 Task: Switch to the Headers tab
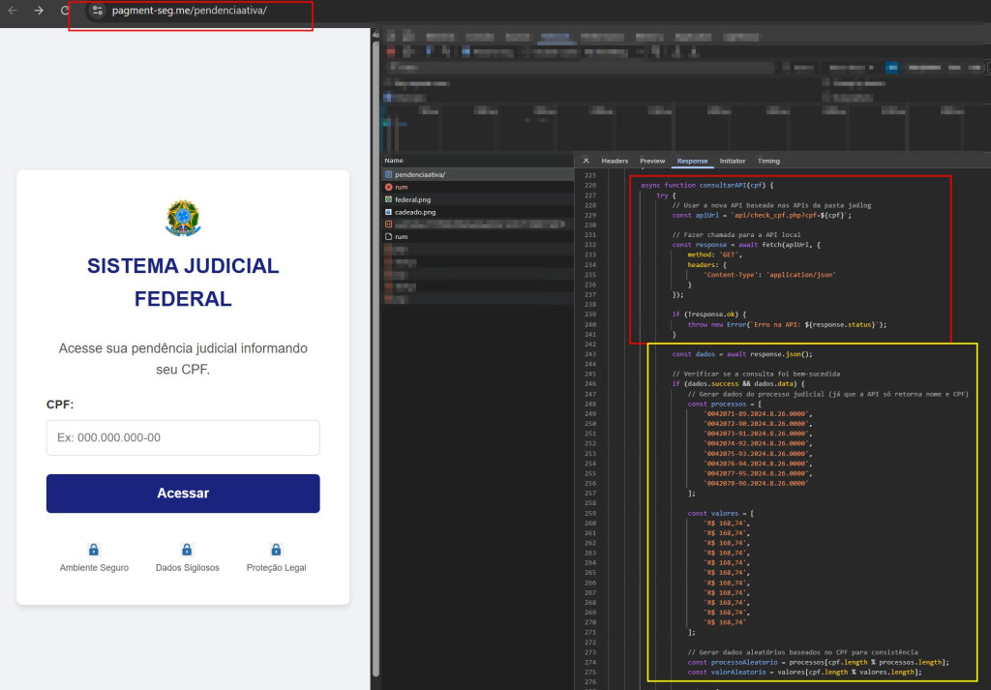pos(615,161)
